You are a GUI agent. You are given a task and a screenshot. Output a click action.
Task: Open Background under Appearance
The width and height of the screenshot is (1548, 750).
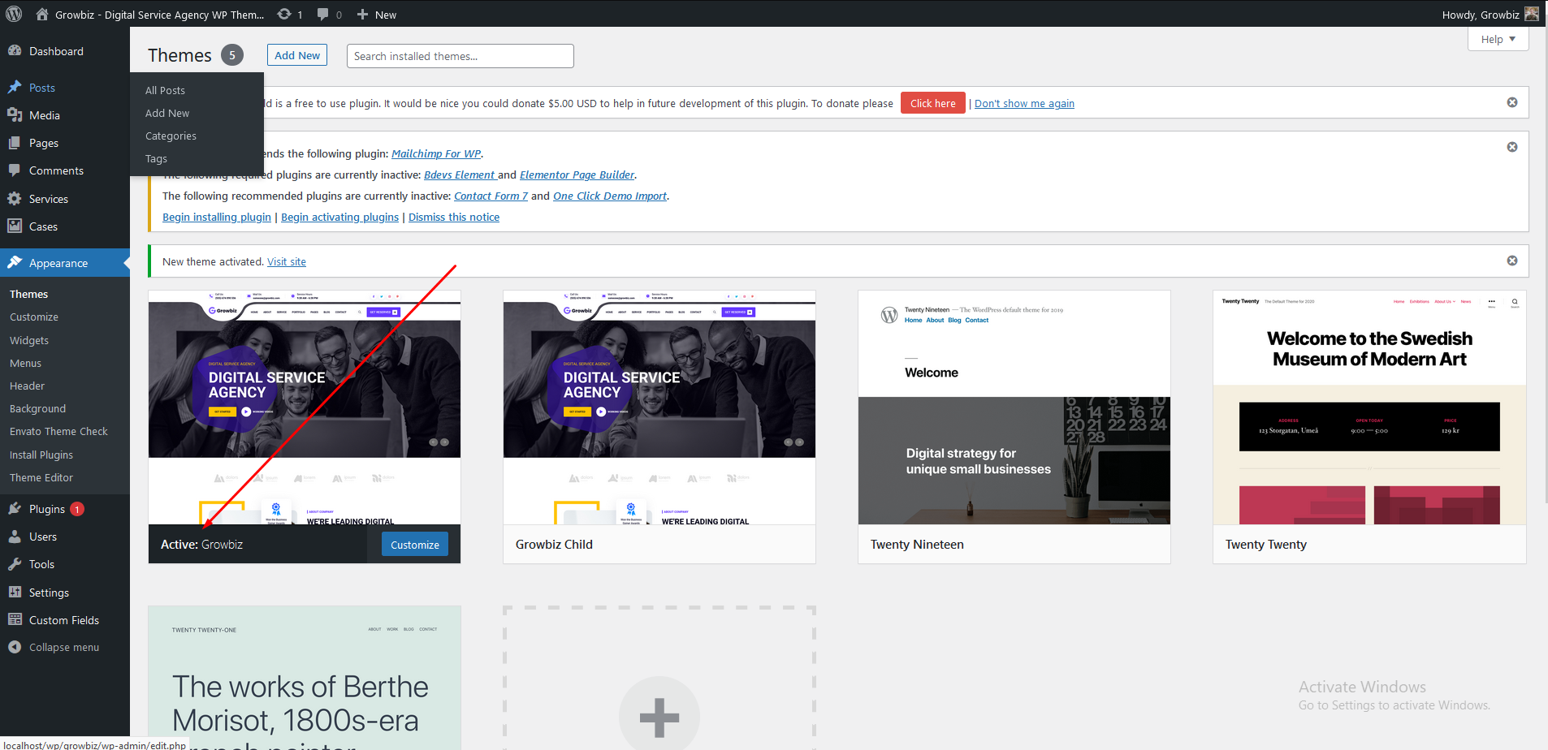37,408
